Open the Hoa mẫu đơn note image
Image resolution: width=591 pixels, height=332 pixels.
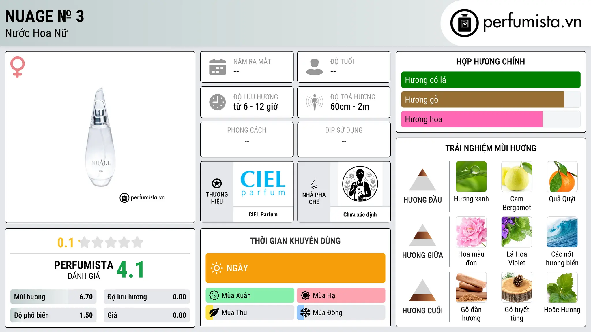coord(471,232)
